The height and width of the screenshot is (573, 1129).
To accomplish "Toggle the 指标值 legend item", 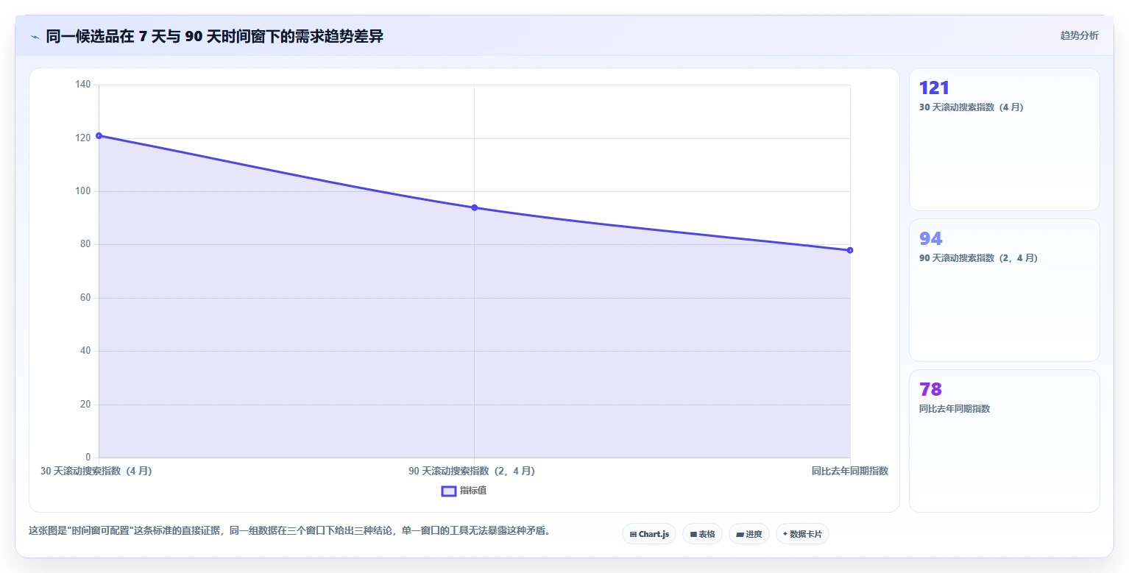I will (464, 491).
